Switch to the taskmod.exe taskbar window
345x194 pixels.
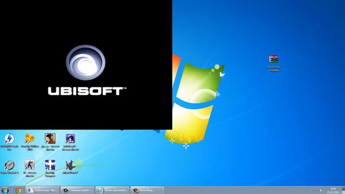pos(43,190)
